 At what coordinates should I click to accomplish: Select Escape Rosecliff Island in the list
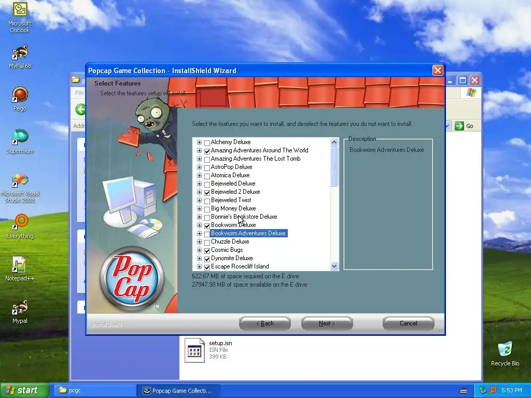pos(240,266)
